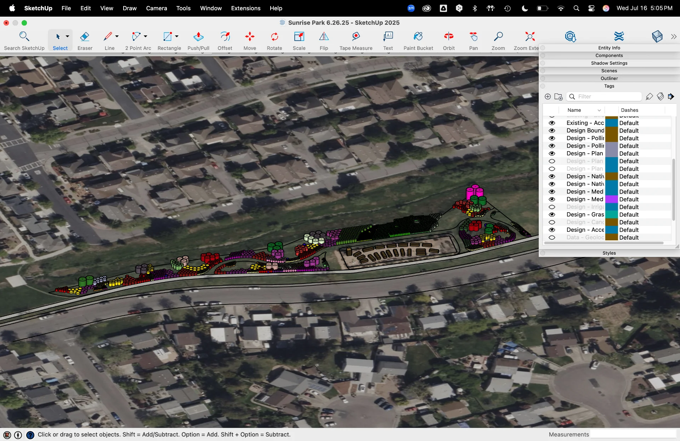Viewport: 680px width, 441px height.
Task: Activate the Paint Bucket tool
Action: [x=418, y=41]
